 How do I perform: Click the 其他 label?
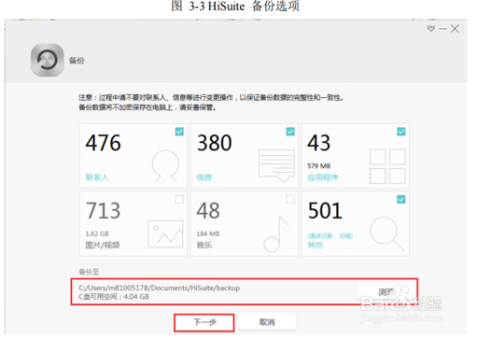pyautogui.click(x=316, y=245)
